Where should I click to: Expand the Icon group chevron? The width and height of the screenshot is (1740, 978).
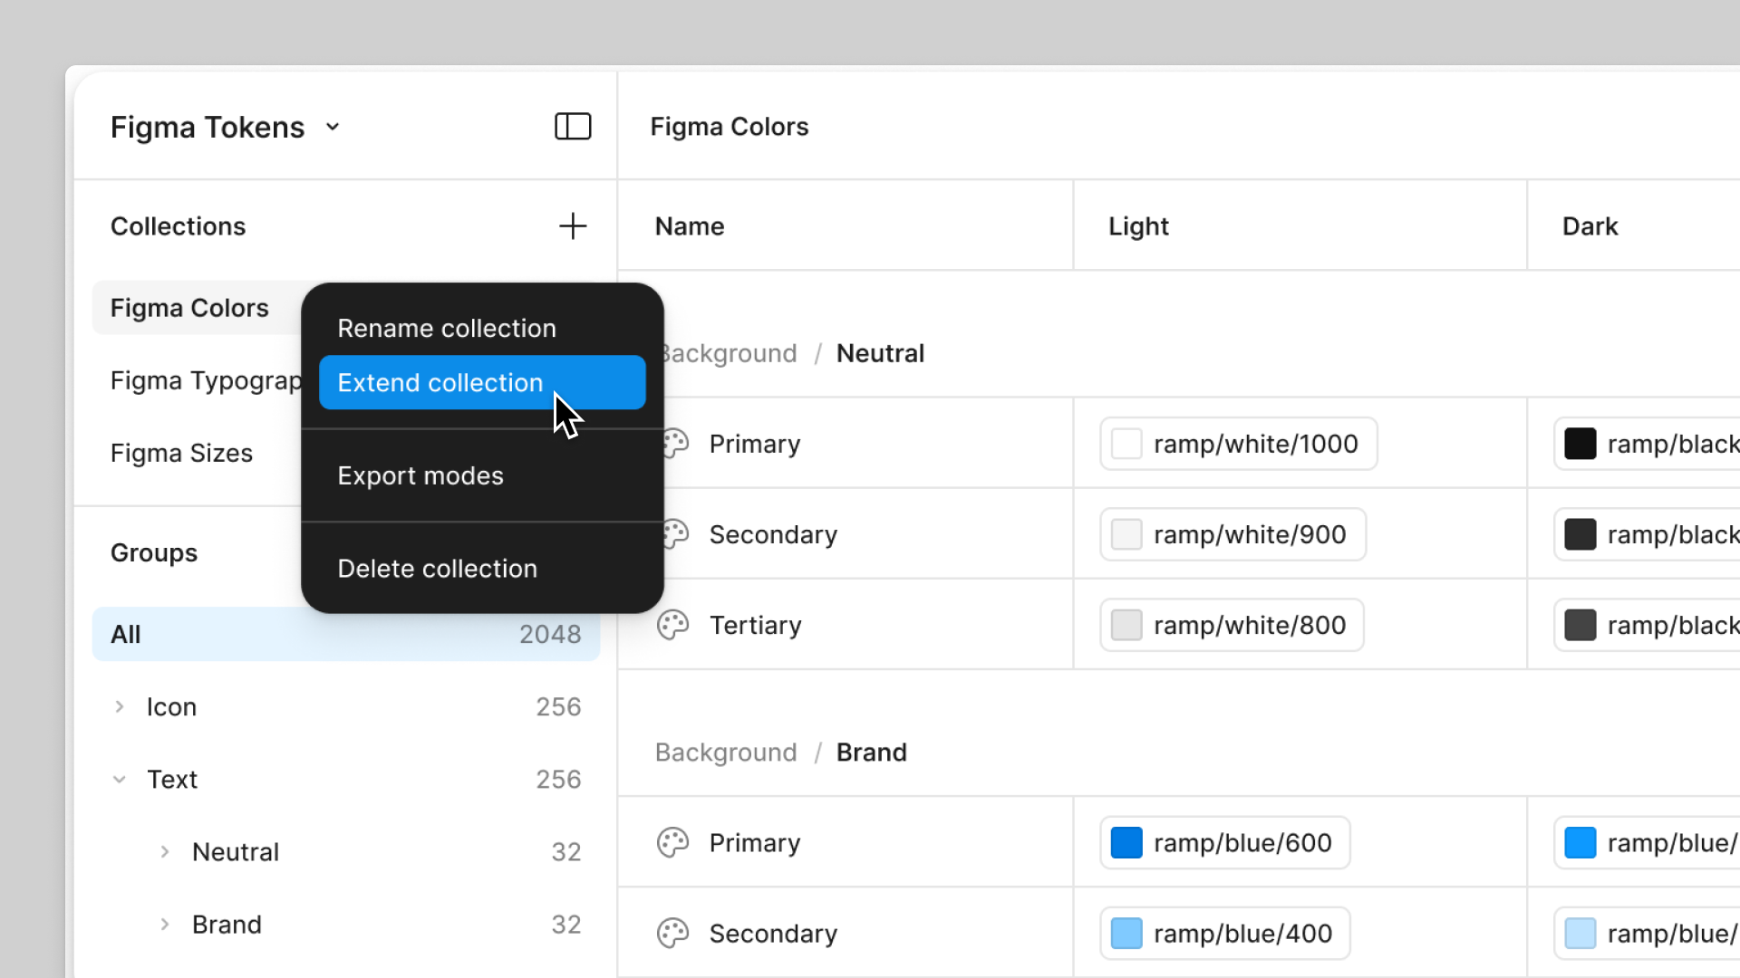[120, 706]
